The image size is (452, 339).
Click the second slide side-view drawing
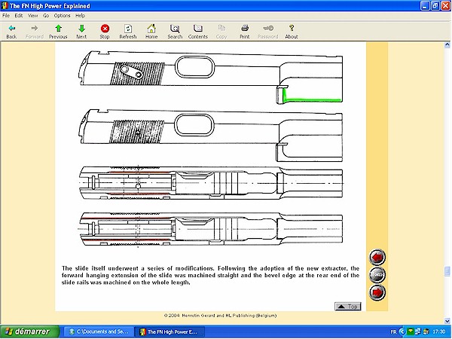(x=211, y=135)
